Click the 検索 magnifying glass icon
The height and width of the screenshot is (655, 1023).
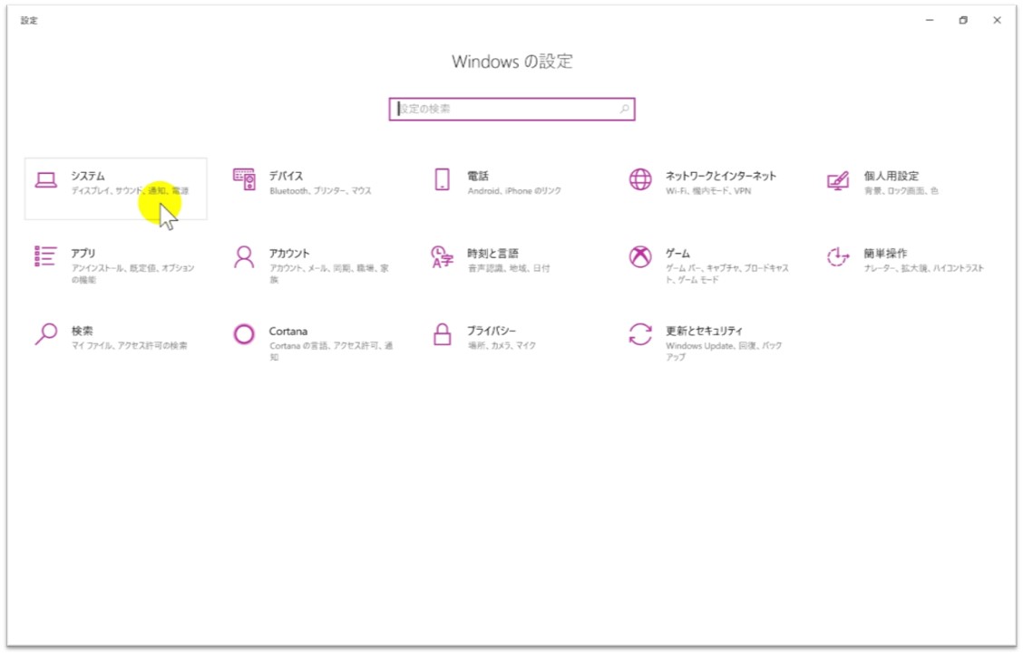(45, 334)
